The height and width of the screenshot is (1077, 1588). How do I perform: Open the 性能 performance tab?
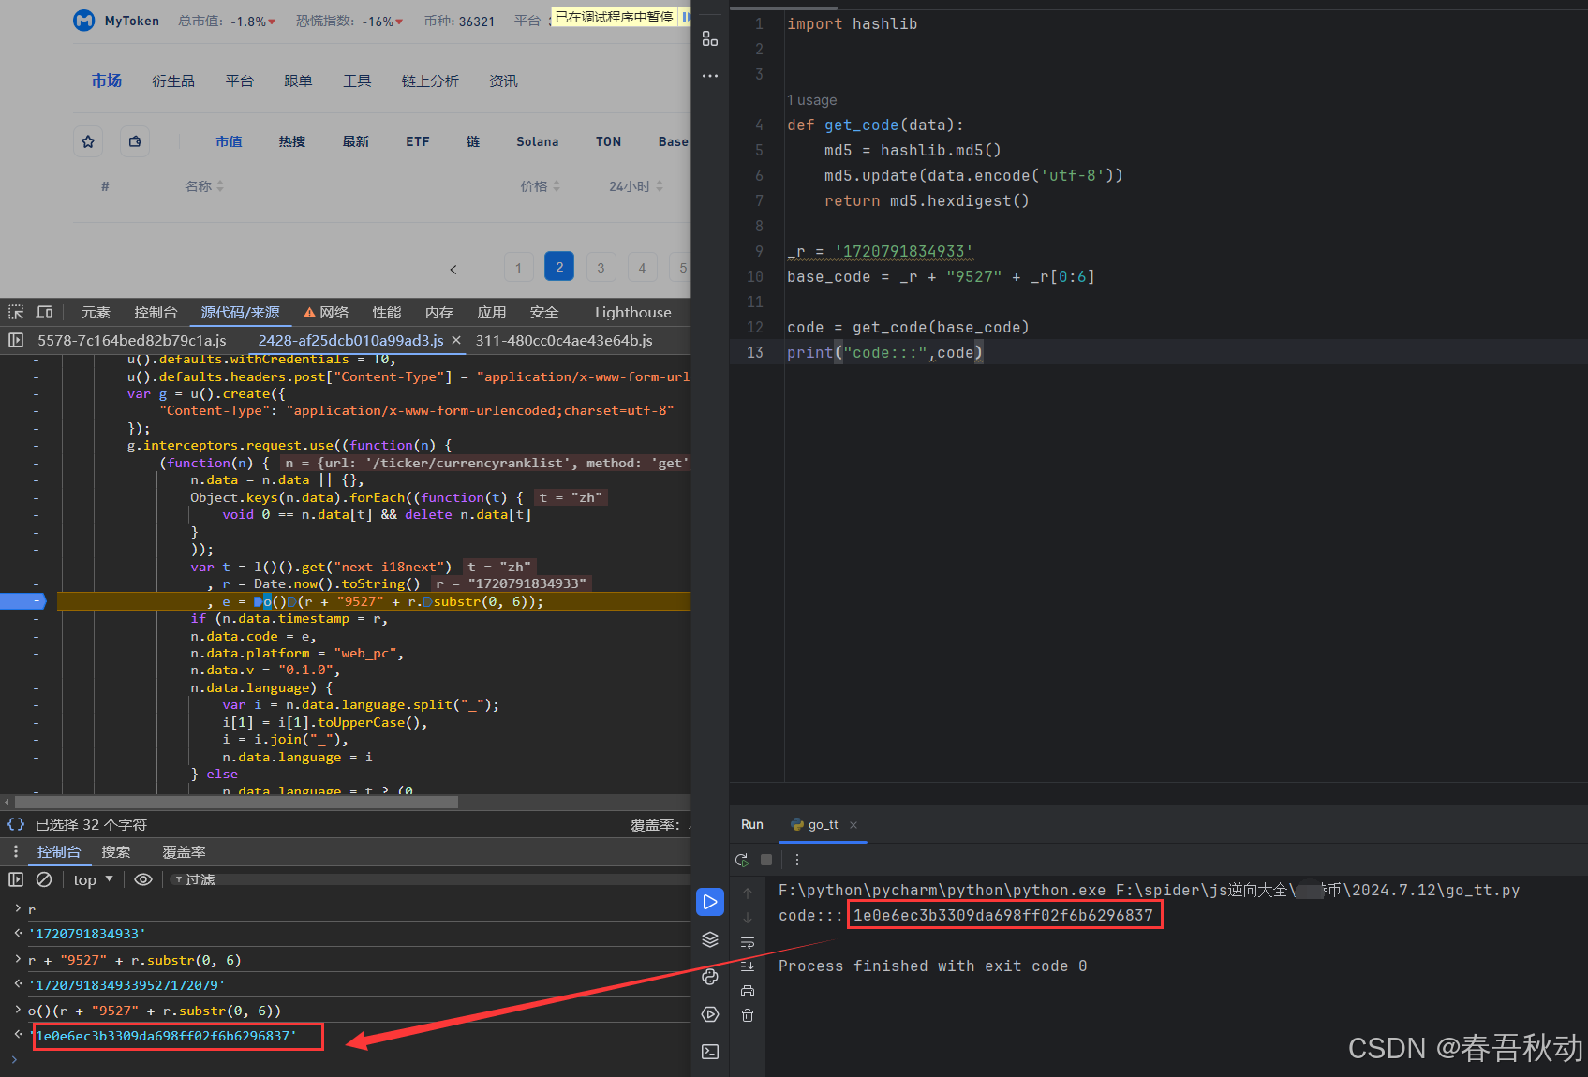pyautogui.click(x=387, y=312)
